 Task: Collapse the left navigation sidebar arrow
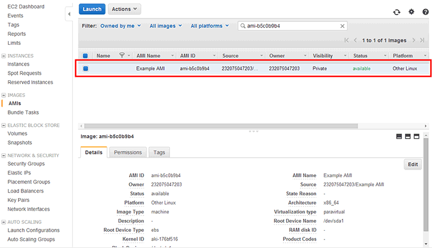(68, 13)
